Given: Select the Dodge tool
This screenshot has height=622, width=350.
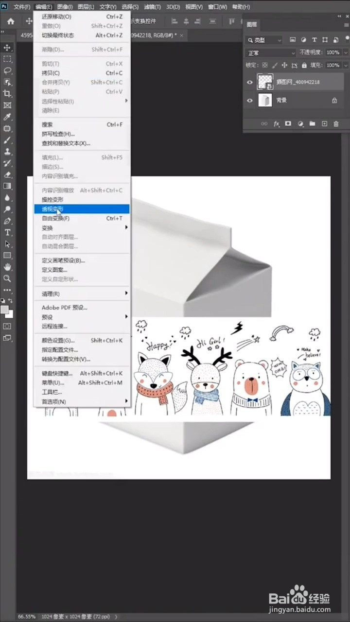Looking at the screenshot, I should click(x=7, y=209).
